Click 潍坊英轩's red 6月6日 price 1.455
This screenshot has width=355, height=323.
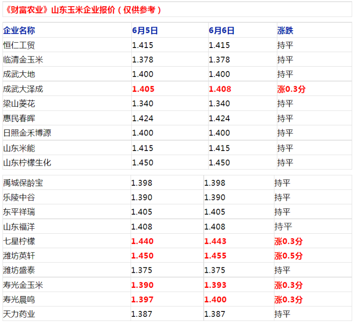pyautogui.click(x=215, y=256)
